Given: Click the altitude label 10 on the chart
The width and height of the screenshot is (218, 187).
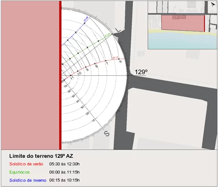Looking at the screenshot, I should (x=93, y=120).
